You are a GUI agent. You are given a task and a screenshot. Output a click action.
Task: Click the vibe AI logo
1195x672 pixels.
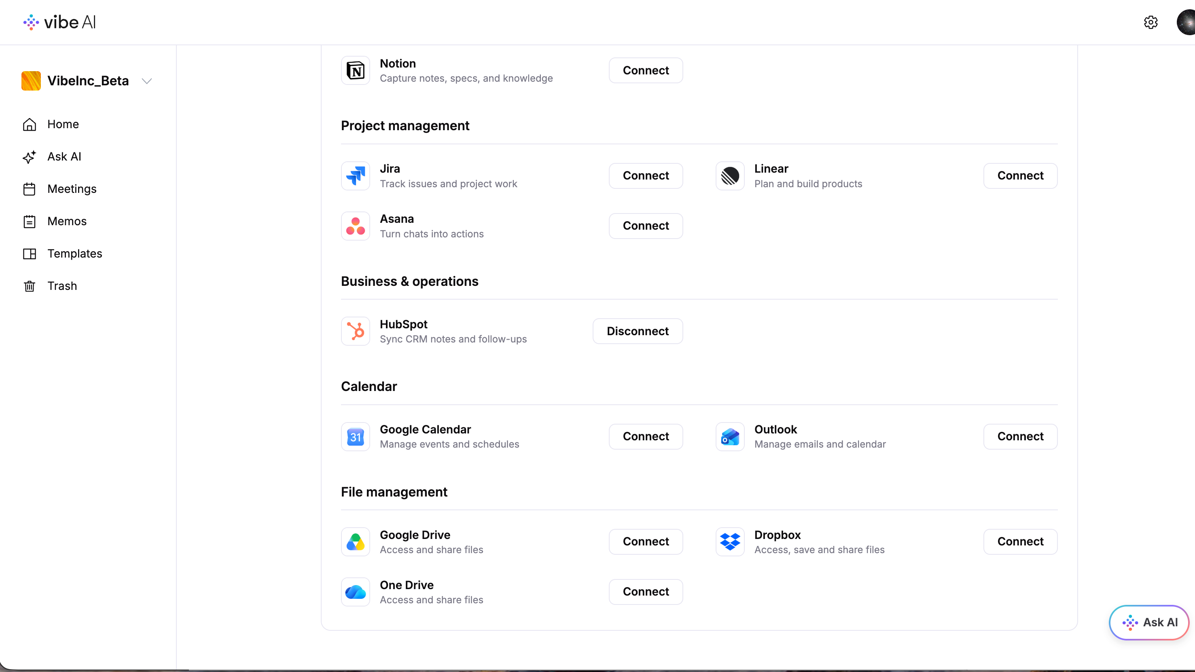tap(59, 22)
